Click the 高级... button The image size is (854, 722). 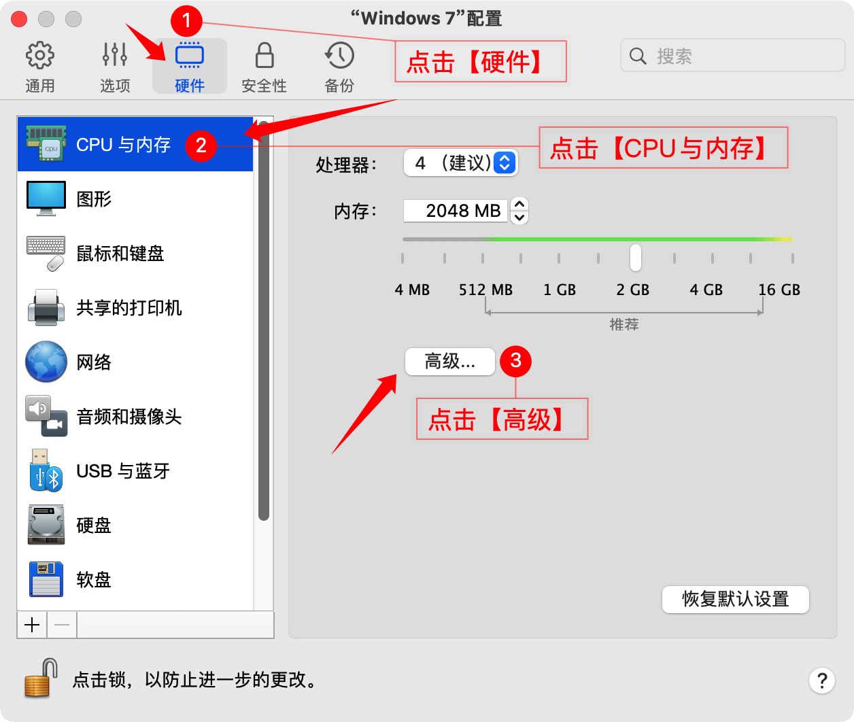point(449,362)
